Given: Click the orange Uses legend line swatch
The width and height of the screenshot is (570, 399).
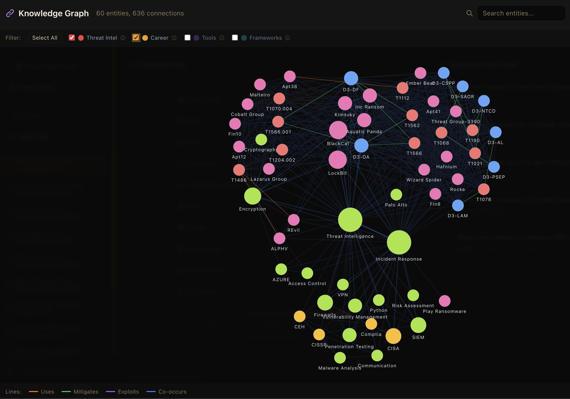Looking at the screenshot, I should pyautogui.click(x=33, y=392).
